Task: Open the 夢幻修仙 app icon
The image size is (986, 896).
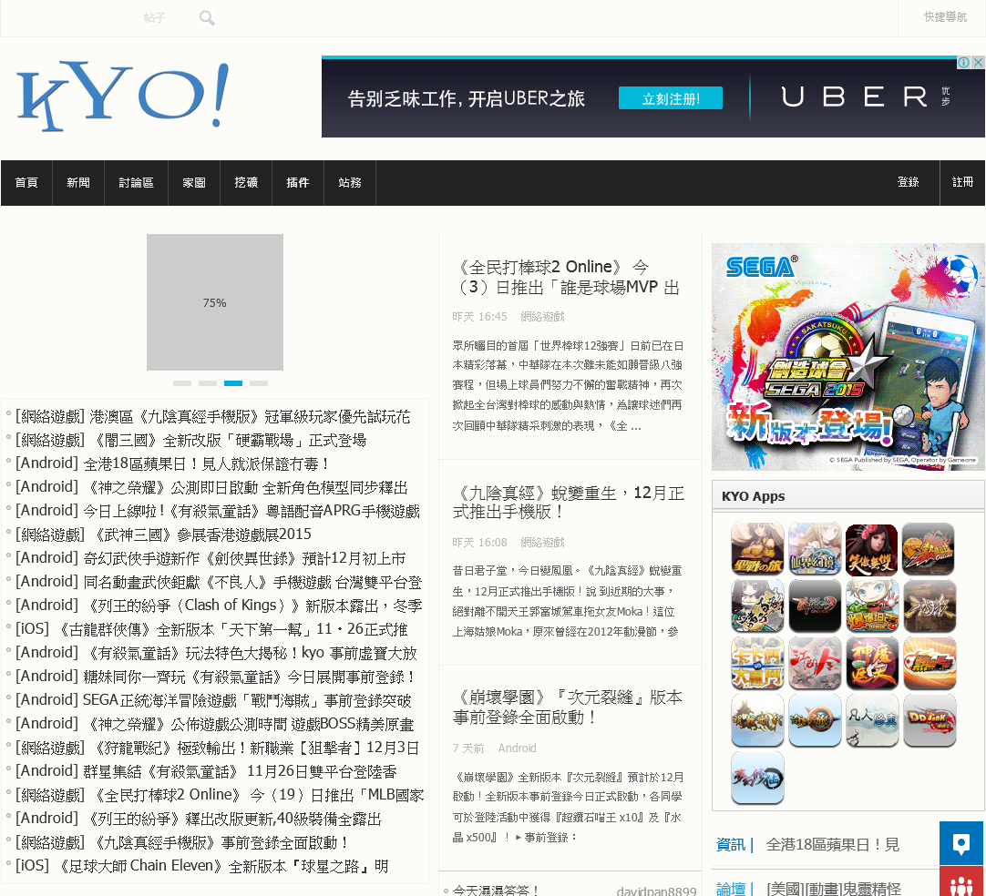Action: coord(757,778)
